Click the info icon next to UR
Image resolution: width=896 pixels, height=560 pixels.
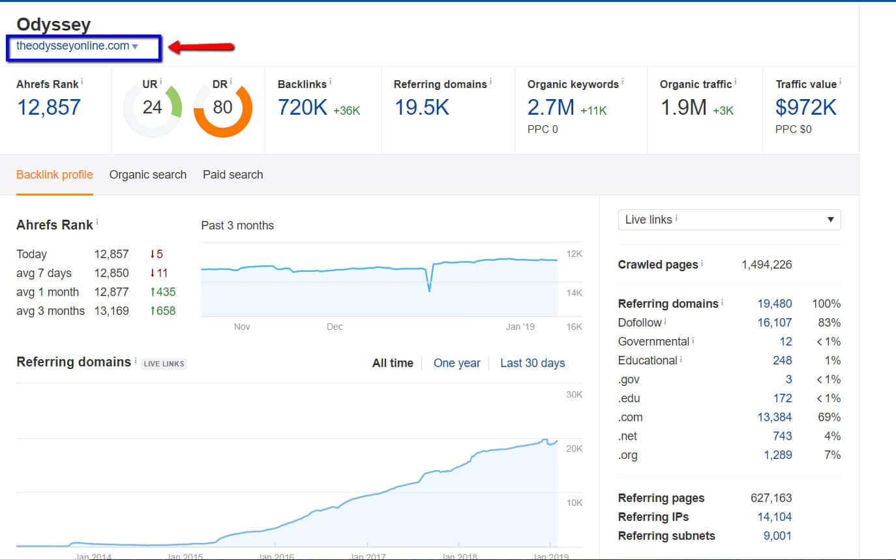click(x=160, y=81)
